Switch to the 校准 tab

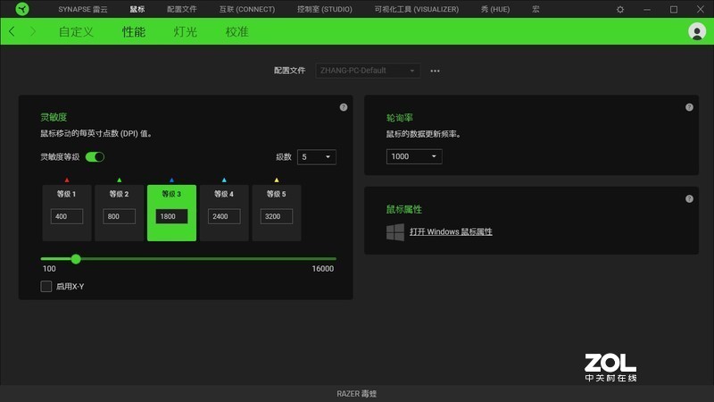click(237, 32)
